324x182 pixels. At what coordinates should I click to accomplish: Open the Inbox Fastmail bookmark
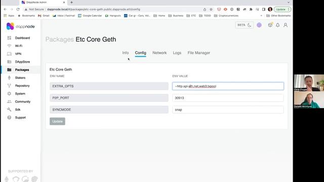click(64, 16)
